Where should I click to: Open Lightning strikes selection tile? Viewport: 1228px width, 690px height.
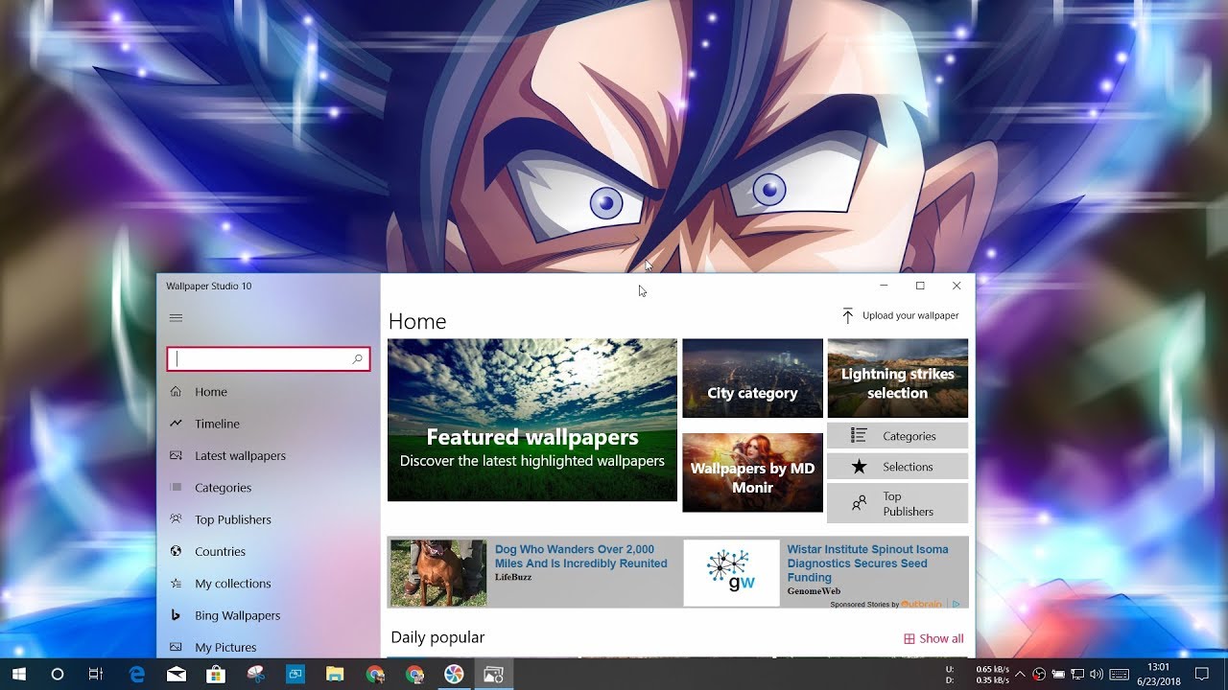(897, 379)
